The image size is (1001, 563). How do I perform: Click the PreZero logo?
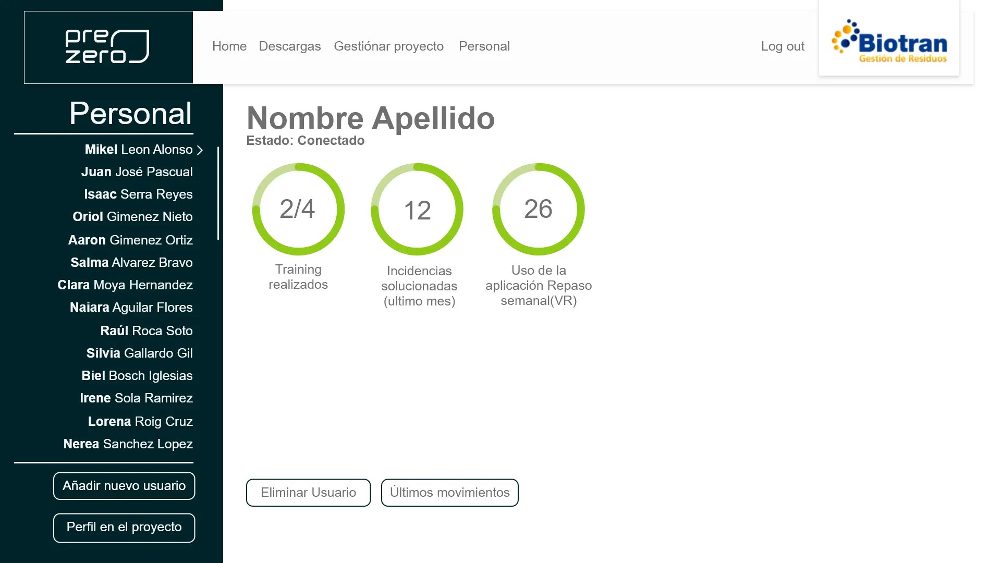pyautogui.click(x=108, y=47)
